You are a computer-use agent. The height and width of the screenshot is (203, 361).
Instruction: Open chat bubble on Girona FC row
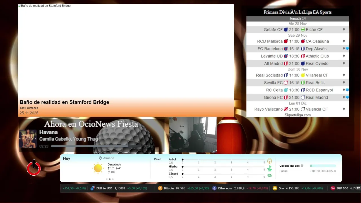pos(347,97)
